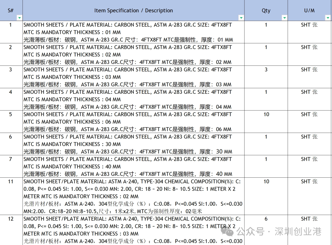The image size is (332, 245).
Task: Open the U/M column filter dropdown
Action: [x=328, y=18]
